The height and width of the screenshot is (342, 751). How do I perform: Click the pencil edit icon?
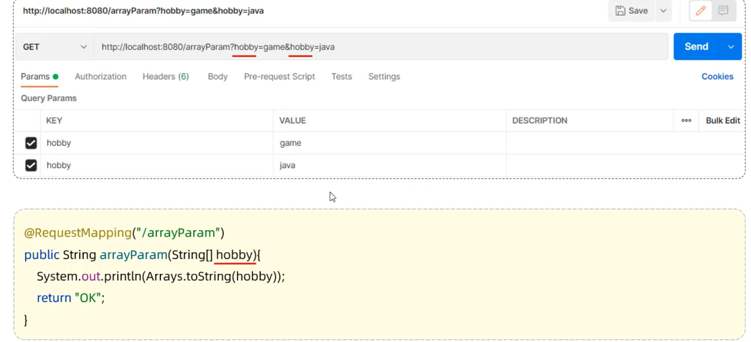point(701,11)
